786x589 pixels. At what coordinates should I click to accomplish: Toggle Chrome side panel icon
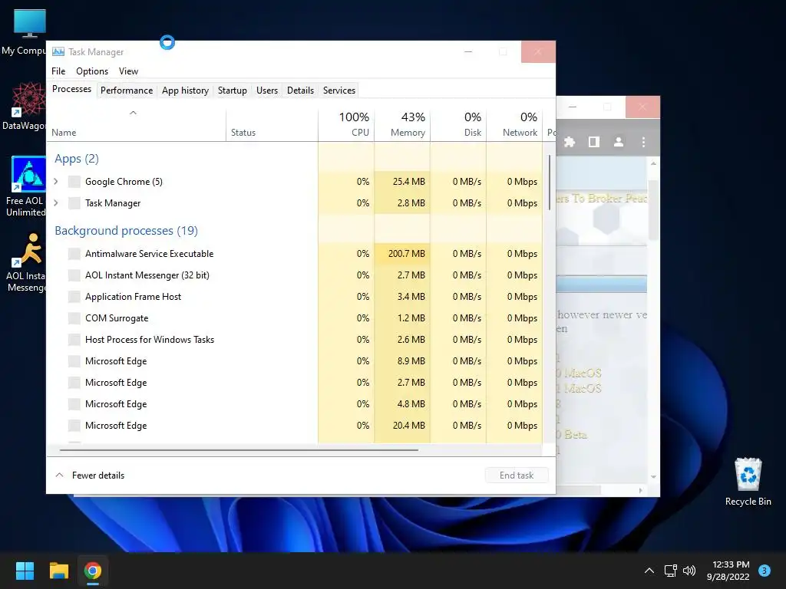click(x=594, y=142)
